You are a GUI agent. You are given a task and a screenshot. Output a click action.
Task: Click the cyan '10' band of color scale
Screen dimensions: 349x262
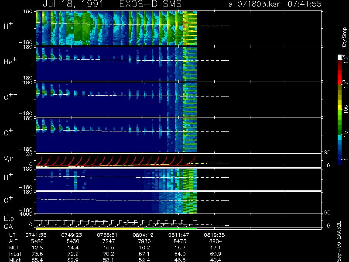pos(340,138)
